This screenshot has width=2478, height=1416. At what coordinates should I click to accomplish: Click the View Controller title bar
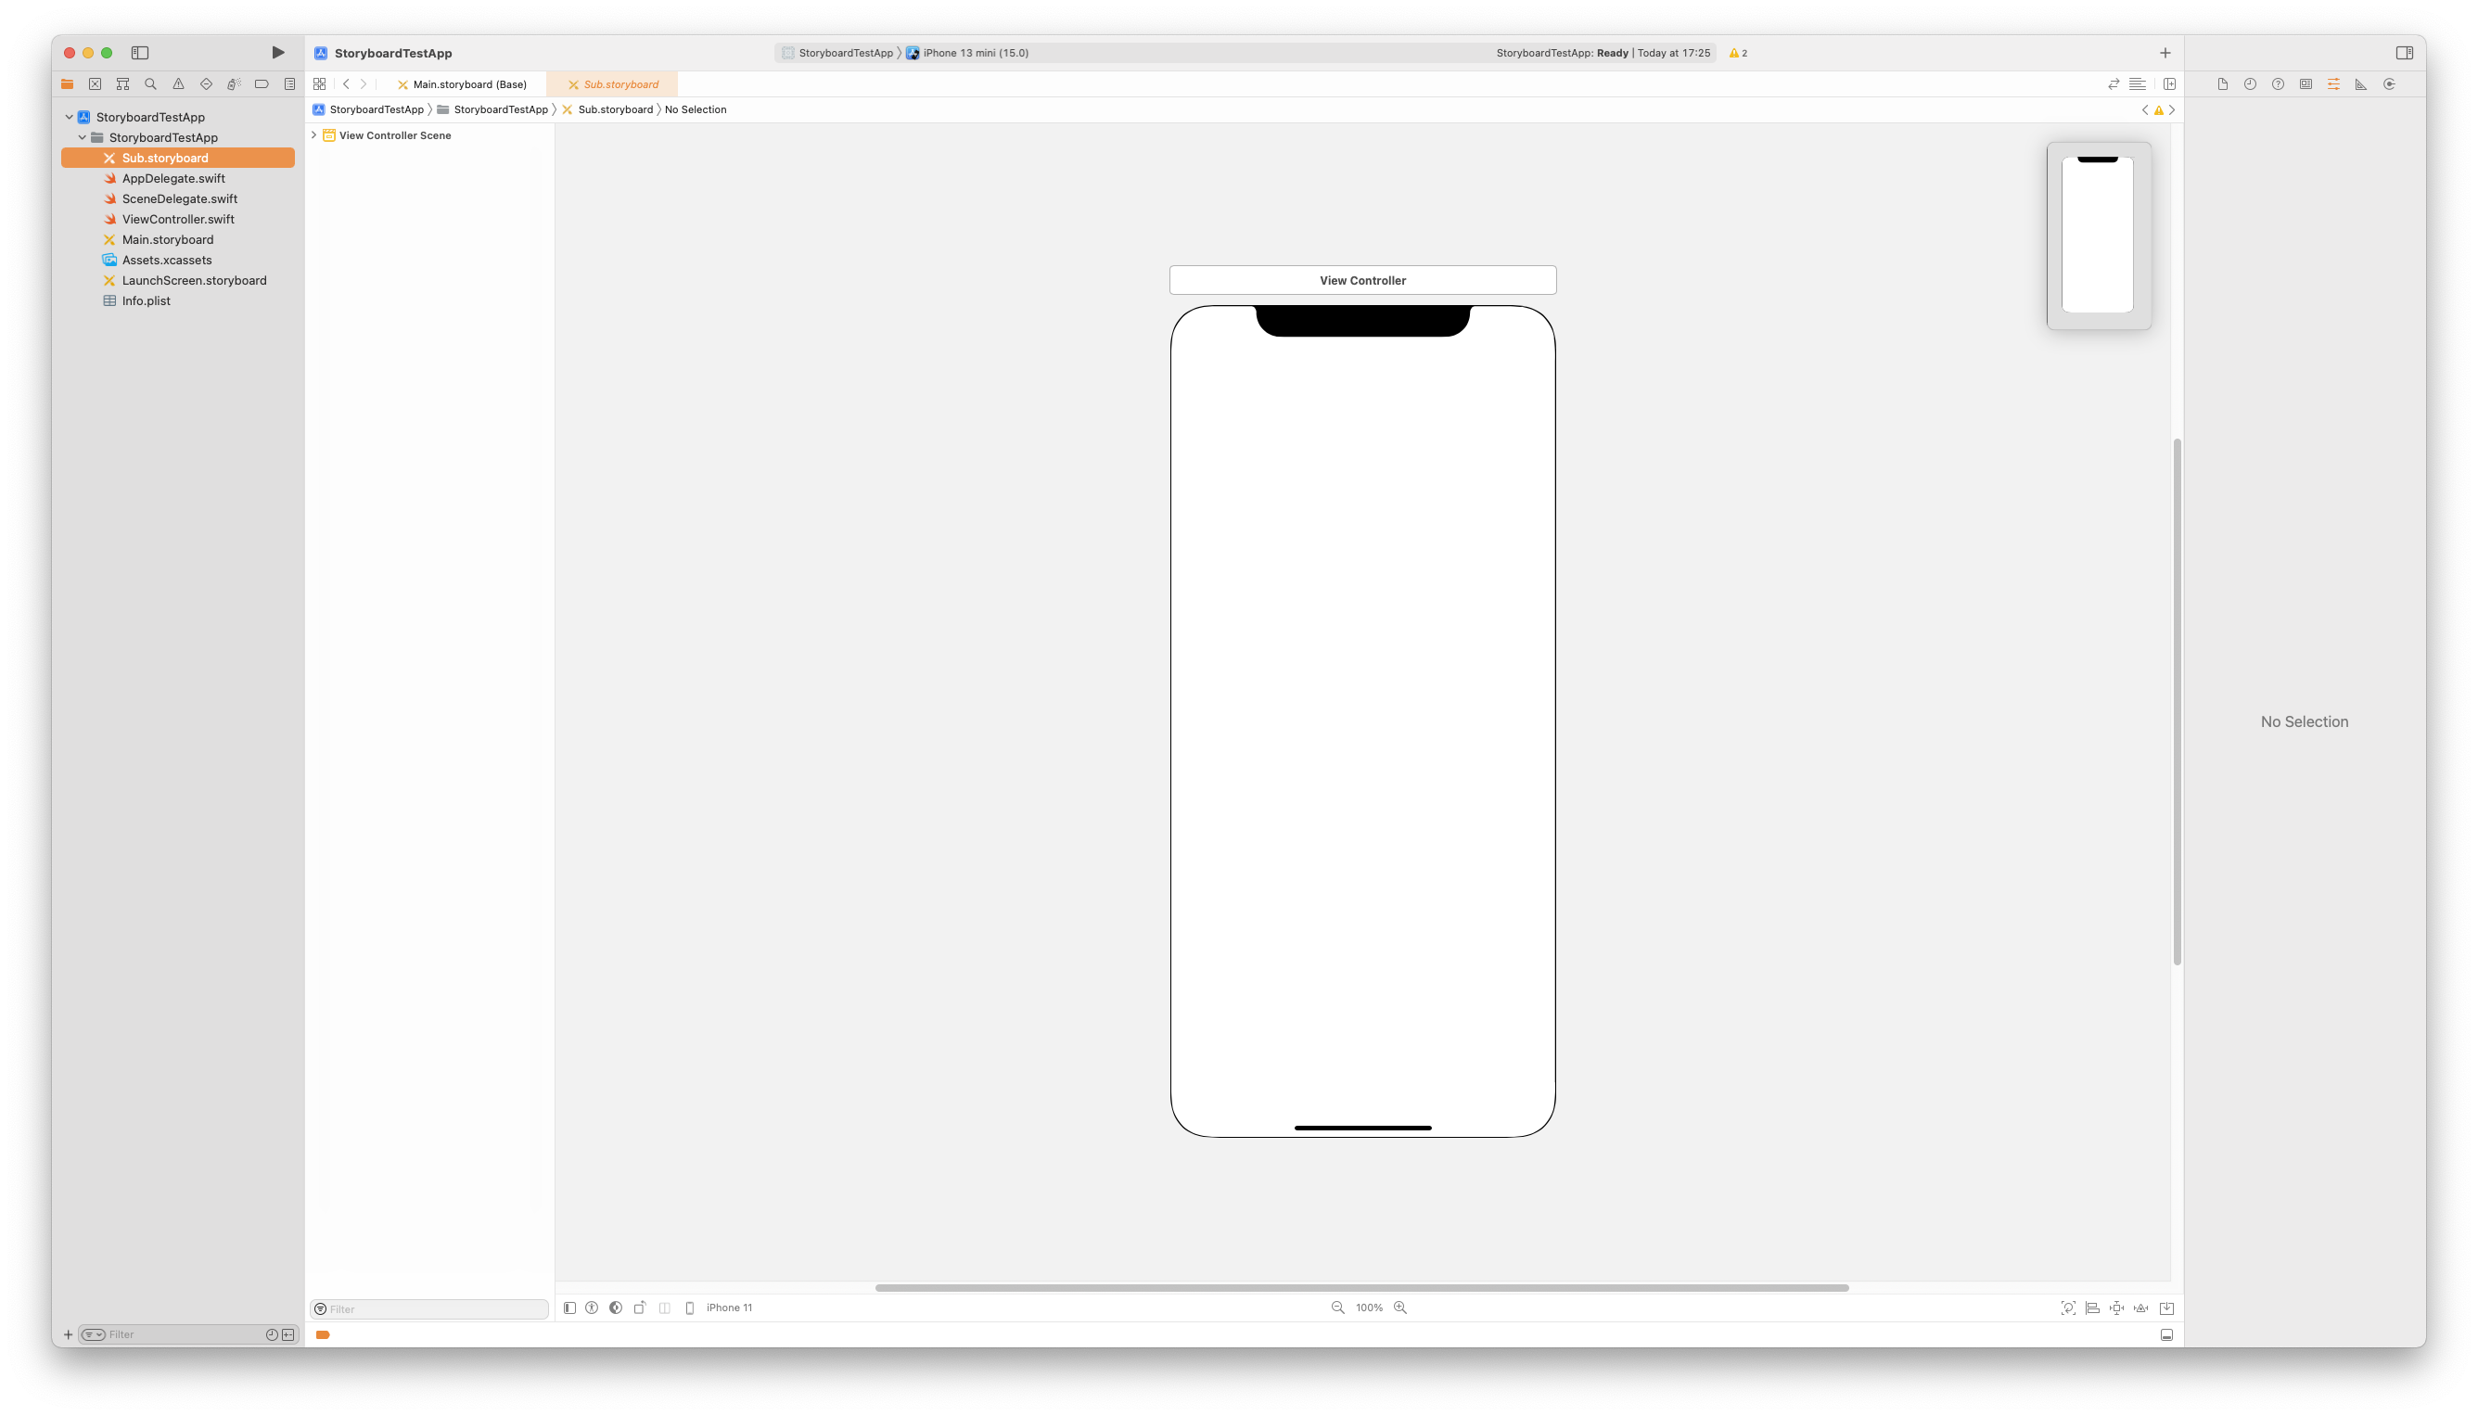pyautogui.click(x=1361, y=280)
